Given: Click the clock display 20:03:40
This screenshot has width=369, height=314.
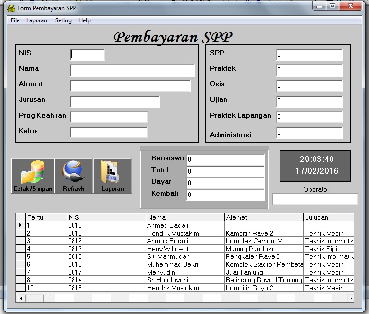Looking at the screenshot, I should point(317,159).
